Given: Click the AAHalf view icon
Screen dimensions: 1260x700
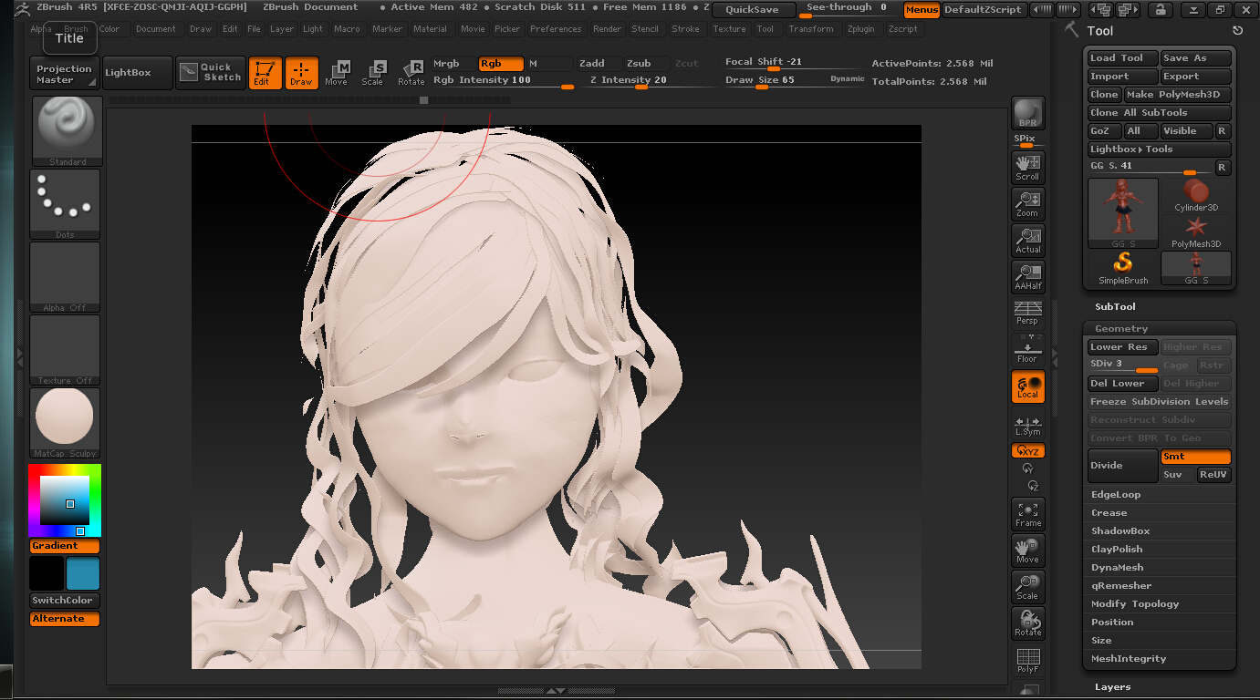Looking at the screenshot, I should point(1028,276).
